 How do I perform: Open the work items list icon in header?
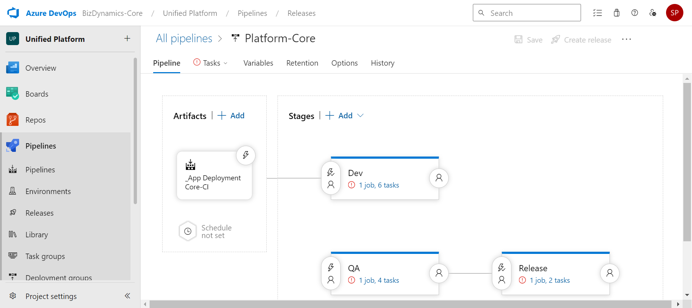point(598,13)
